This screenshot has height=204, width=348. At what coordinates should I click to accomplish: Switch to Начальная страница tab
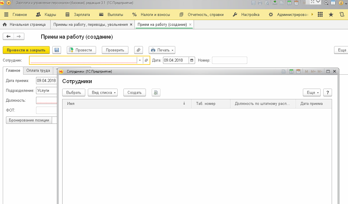pos(24,24)
